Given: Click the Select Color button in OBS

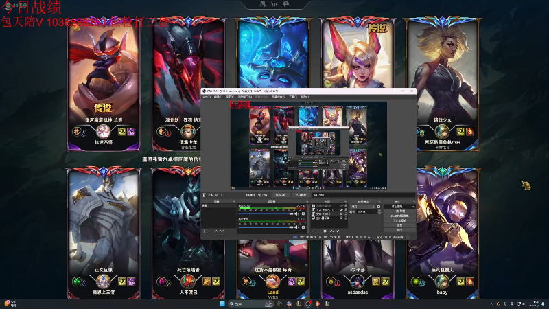Looking at the screenshot, I should (301, 195).
